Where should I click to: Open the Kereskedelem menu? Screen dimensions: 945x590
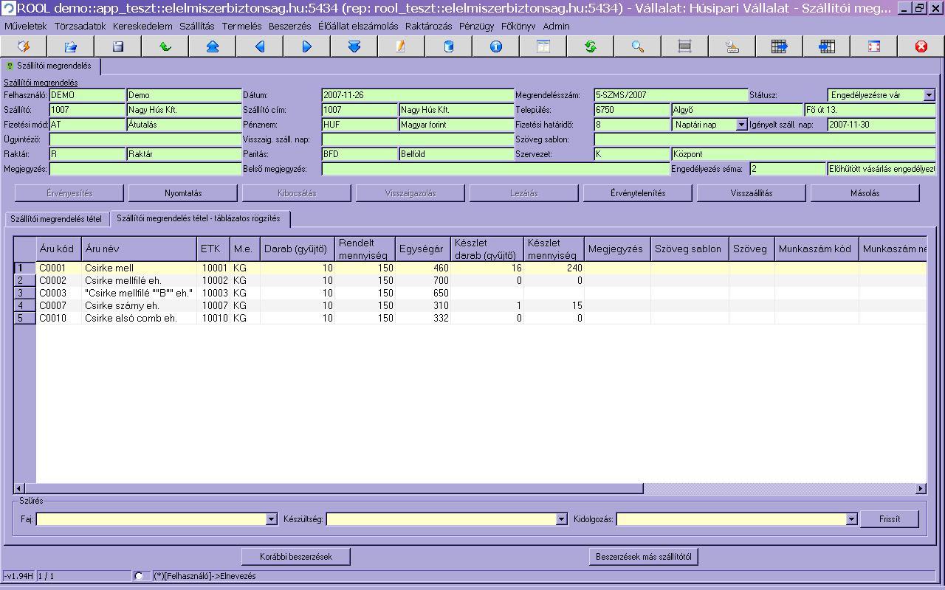pos(142,26)
